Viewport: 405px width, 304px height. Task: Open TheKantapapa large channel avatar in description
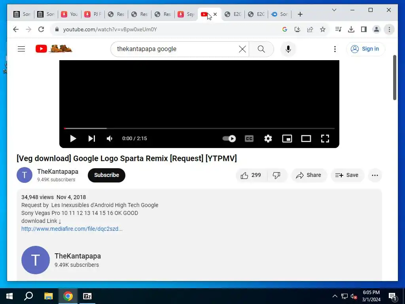point(35,260)
